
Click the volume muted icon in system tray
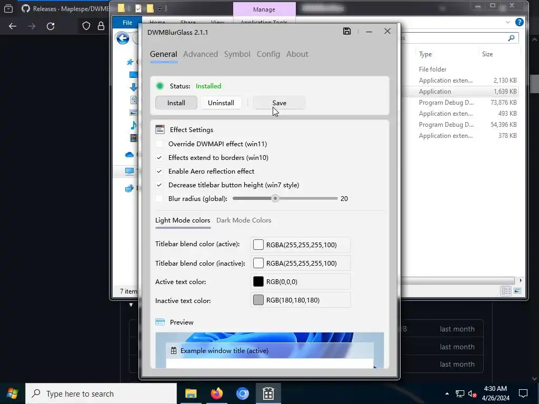tap(473, 393)
